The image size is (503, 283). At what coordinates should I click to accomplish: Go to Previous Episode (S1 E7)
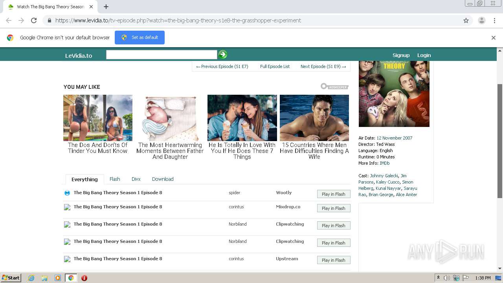(x=222, y=66)
